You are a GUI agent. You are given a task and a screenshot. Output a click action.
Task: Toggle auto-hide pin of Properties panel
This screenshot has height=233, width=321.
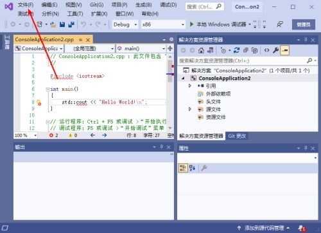point(306,148)
